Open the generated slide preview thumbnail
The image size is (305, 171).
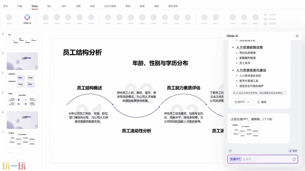tap(246, 132)
